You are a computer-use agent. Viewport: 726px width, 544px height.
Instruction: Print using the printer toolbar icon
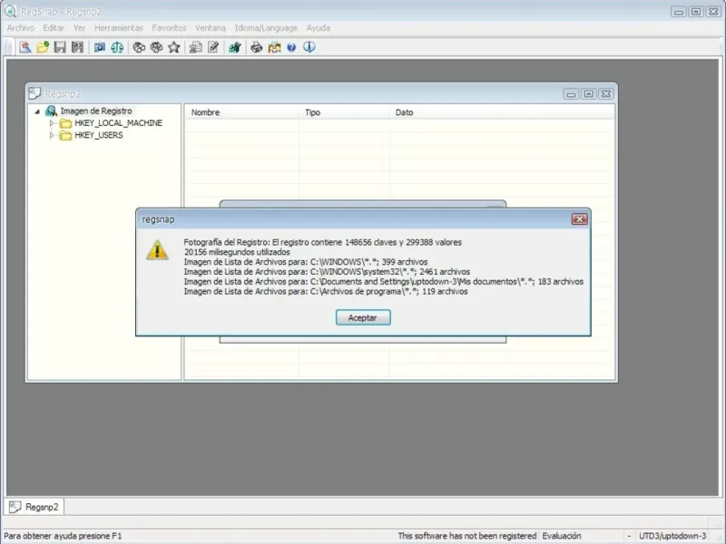(x=257, y=47)
